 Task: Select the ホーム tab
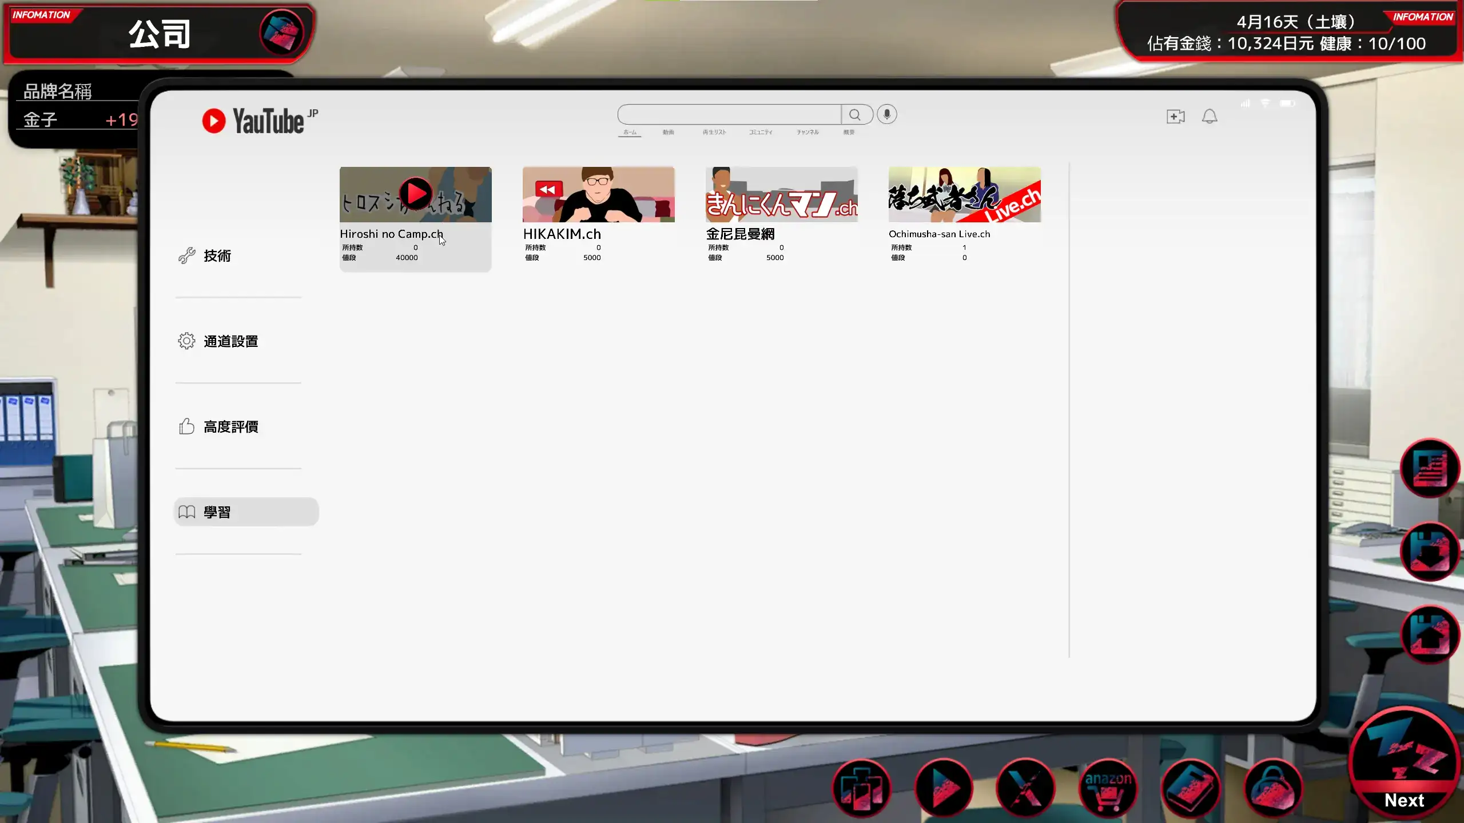point(630,132)
